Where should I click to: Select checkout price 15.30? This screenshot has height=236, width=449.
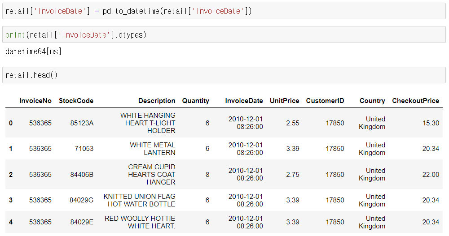pyautogui.click(x=431, y=123)
